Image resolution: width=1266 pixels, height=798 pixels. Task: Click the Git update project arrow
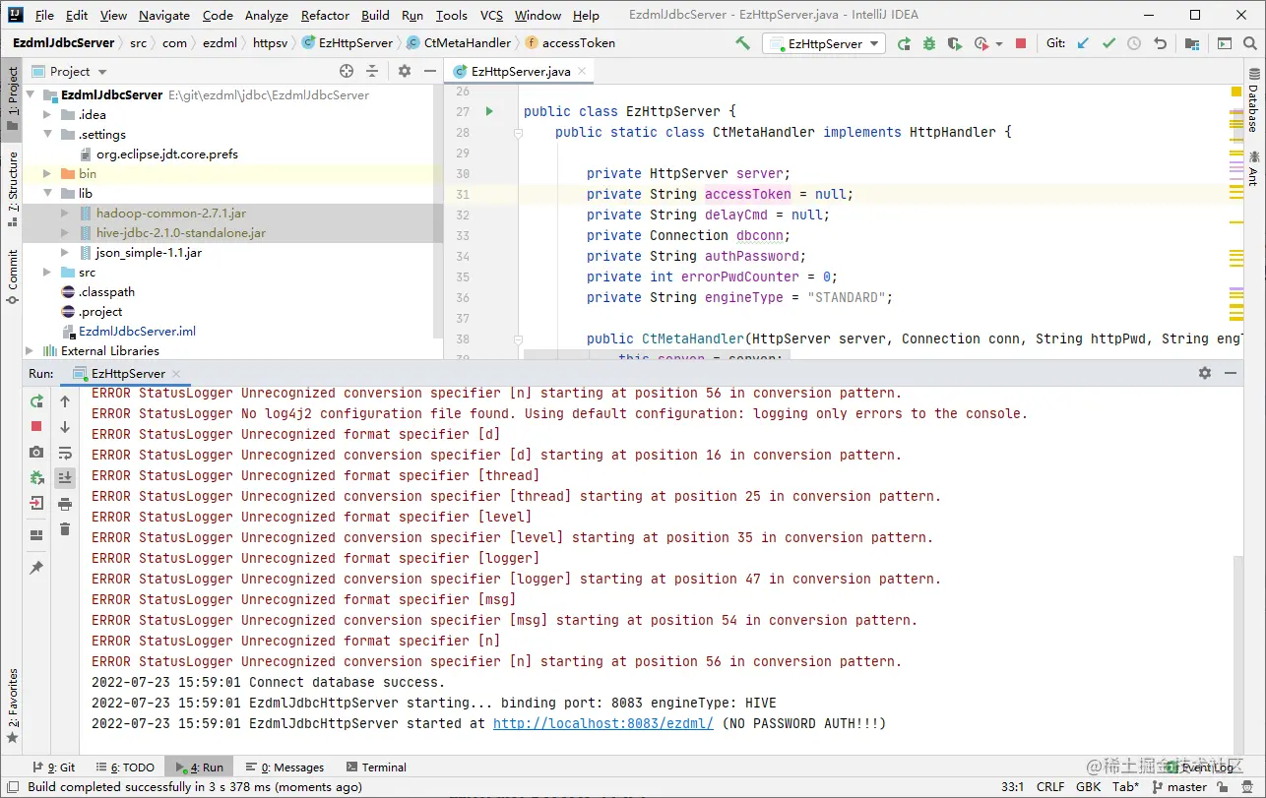(x=1084, y=43)
